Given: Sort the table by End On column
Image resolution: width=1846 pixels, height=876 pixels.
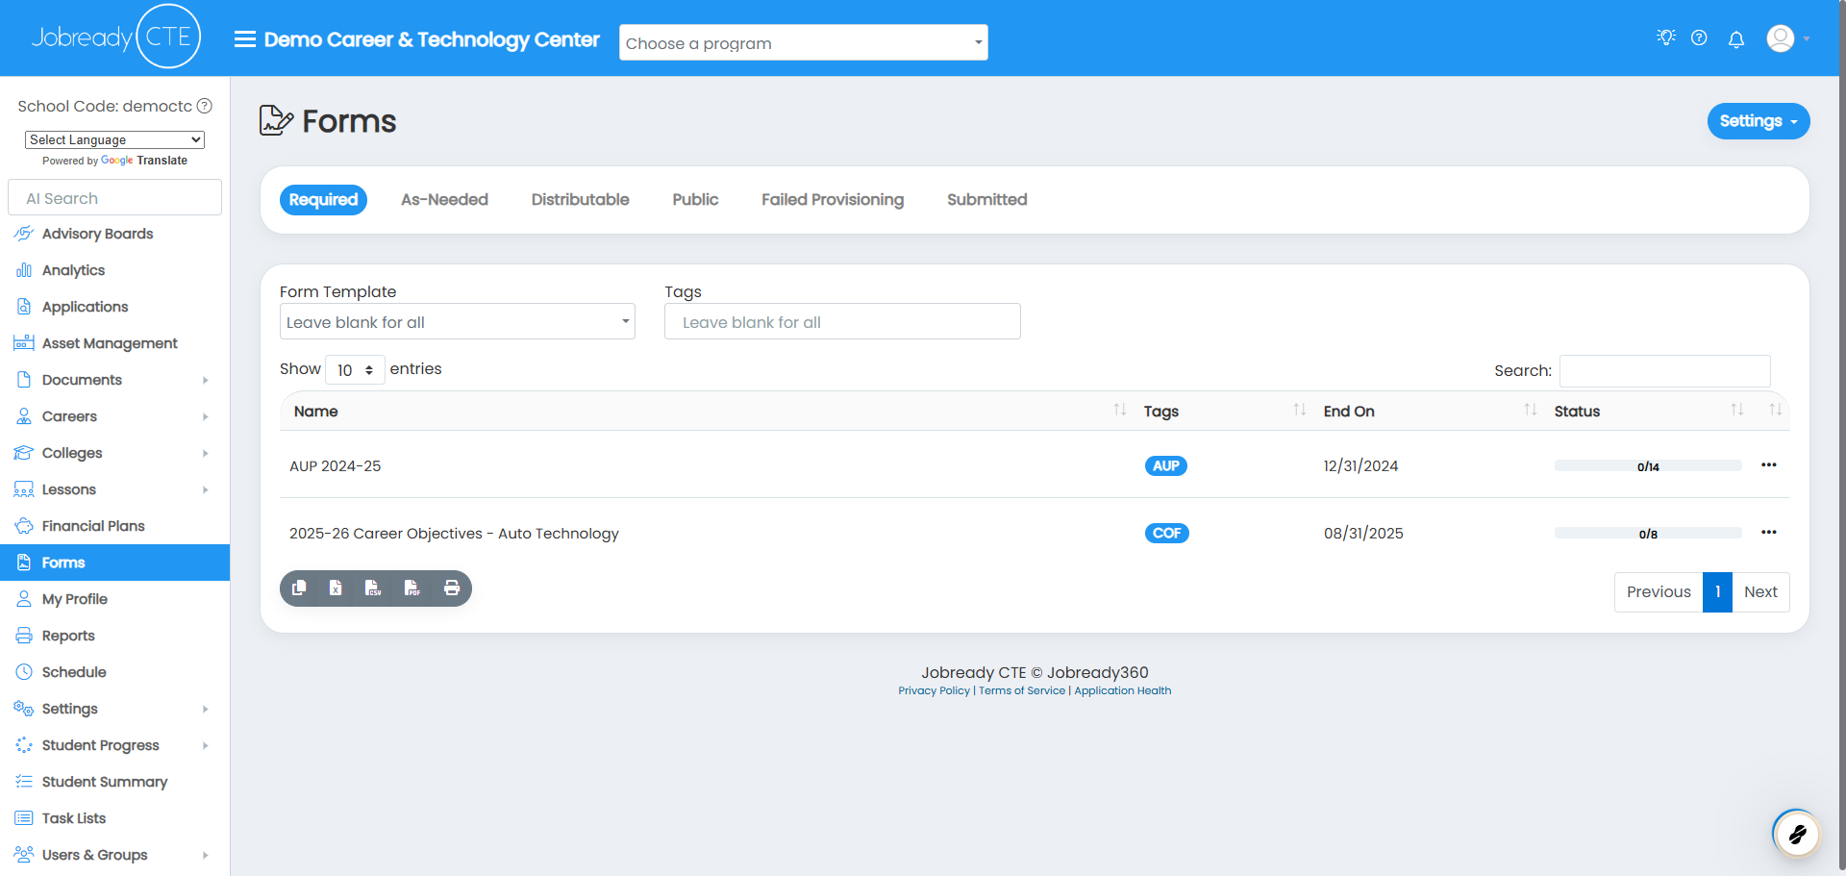Looking at the screenshot, I should [1428, 412].
